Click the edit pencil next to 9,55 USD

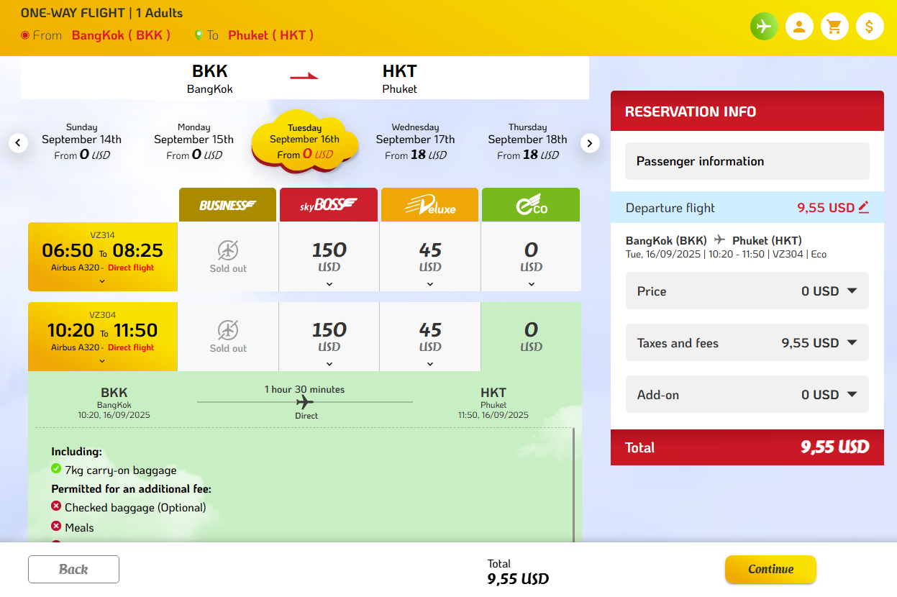pos(864,208)
